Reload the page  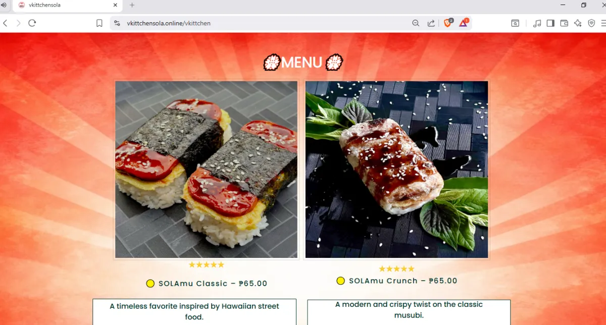click(x=32, y=23)
